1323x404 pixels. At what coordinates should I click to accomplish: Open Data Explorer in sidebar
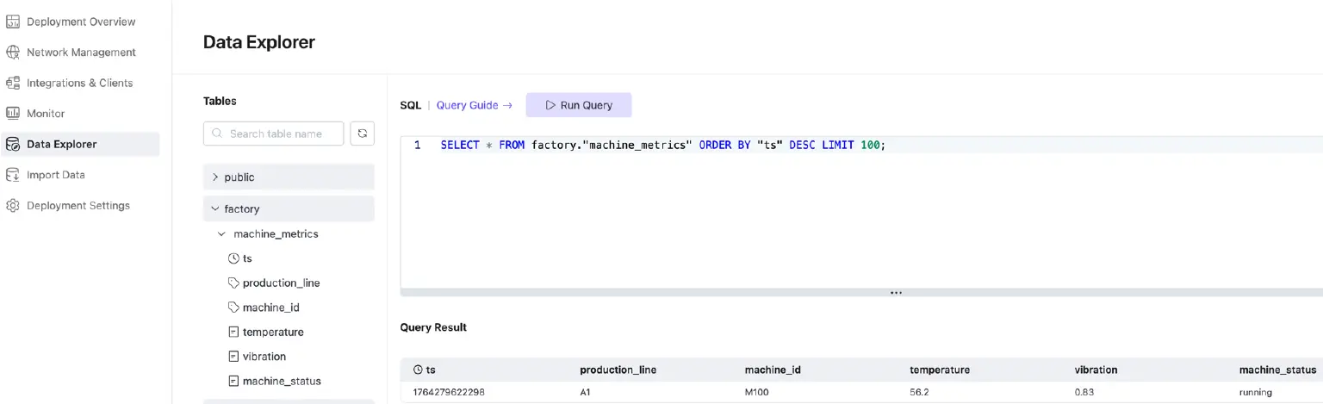(x=61, y=145)
